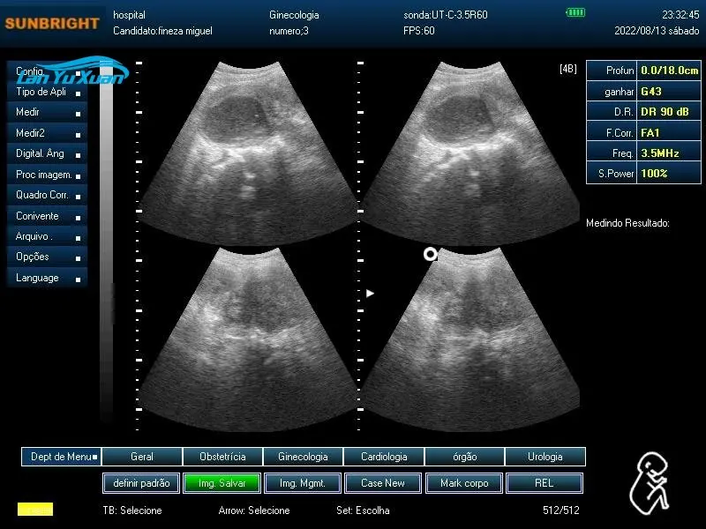Open the Medir menu
The width and height of the screenshot is (706, 529).
click(x=47, y=112)
